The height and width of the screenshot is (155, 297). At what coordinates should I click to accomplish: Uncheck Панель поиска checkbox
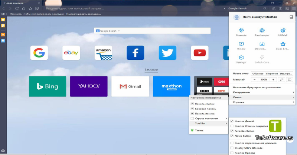(192, 114)
